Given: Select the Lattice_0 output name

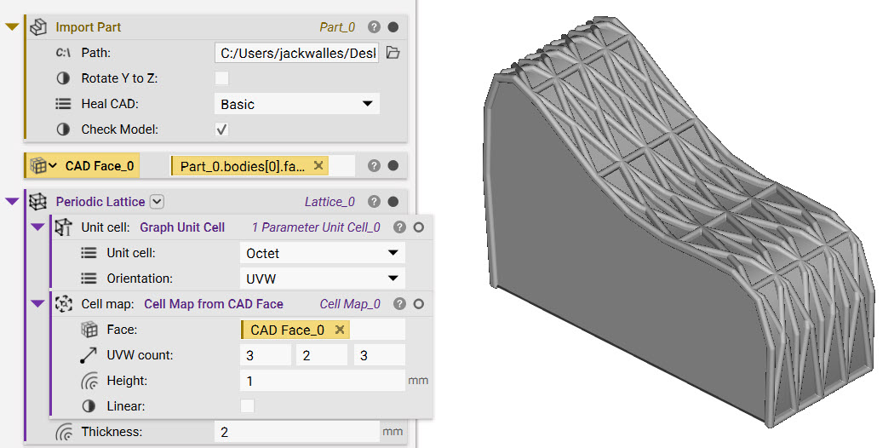Looking at the screenshot, I should (330, 202).
